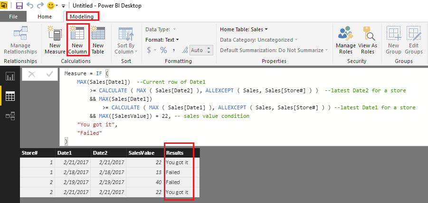Switch to Report view in sidebar
Viewport: 428px width, 203px height.
pos(10,76)
